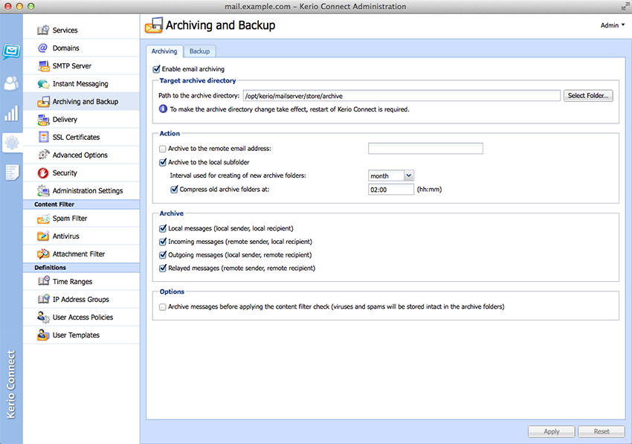Click the Administration Settings icon

pyautogui.click(x=43, y=190)
